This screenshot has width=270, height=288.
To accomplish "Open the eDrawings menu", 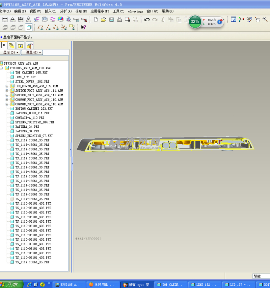I will tap(136, 11).
